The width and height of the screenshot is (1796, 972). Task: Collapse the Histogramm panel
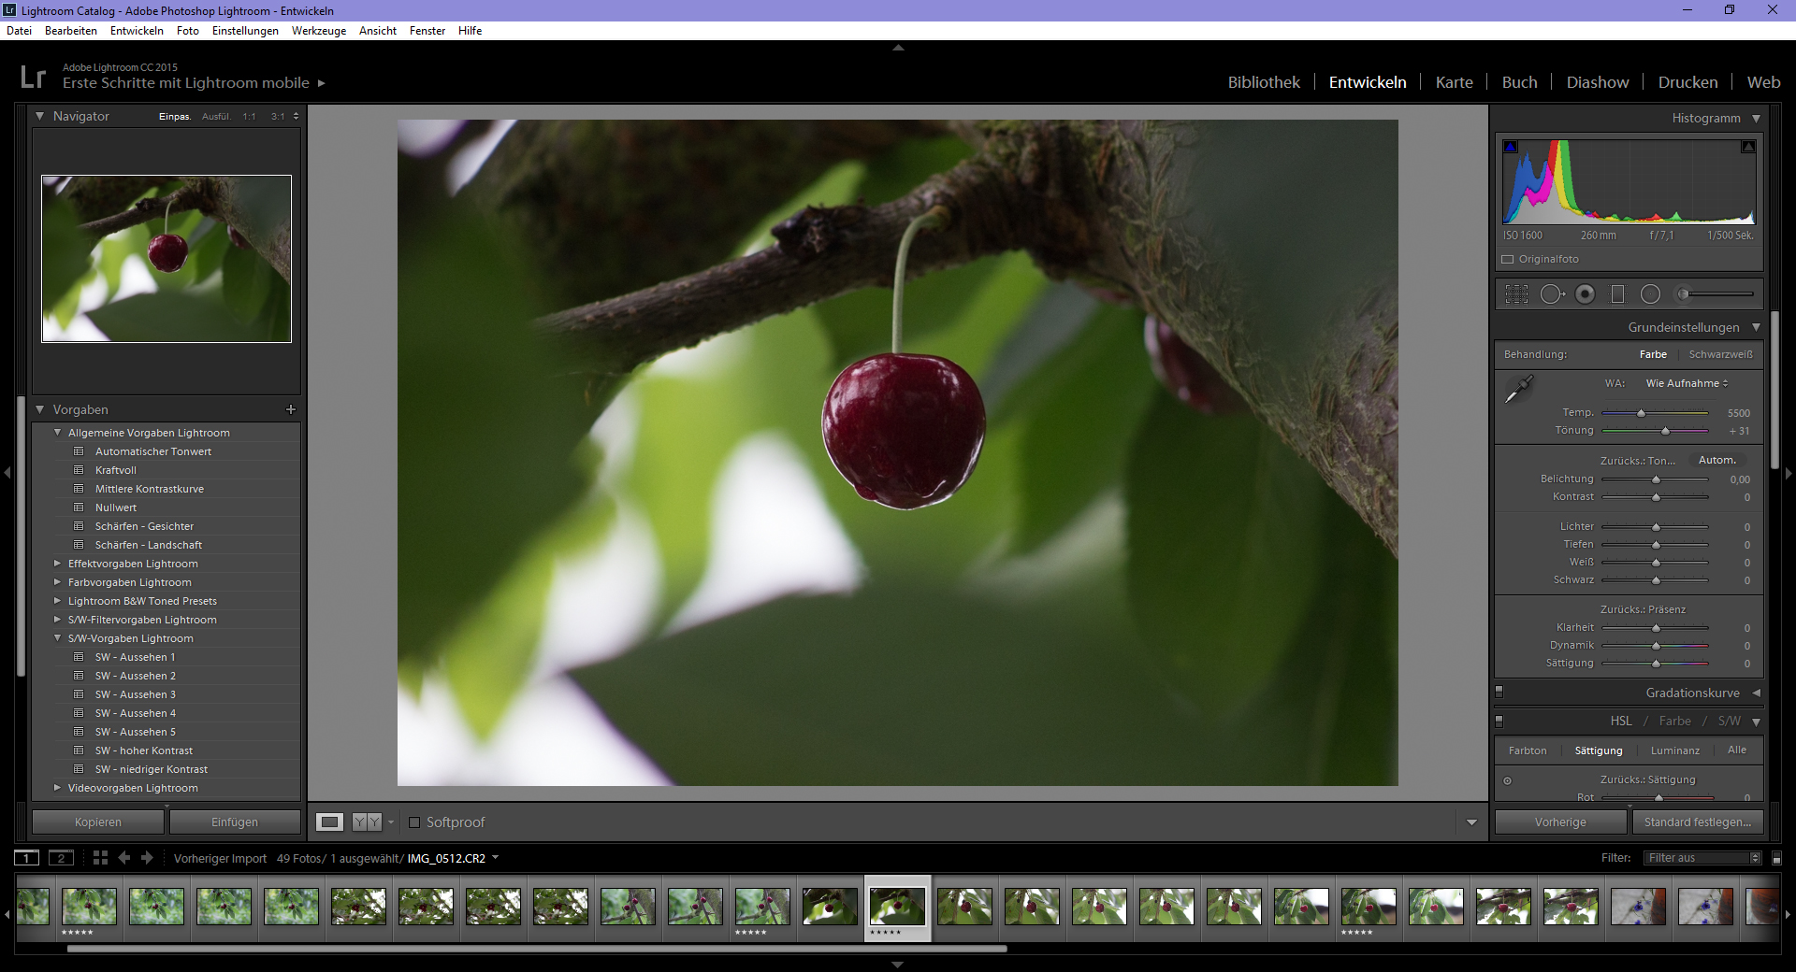1757,118
